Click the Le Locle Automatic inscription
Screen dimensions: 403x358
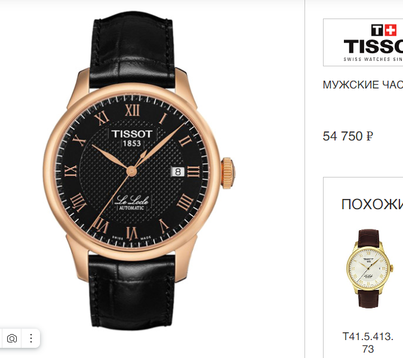(132, 203)
